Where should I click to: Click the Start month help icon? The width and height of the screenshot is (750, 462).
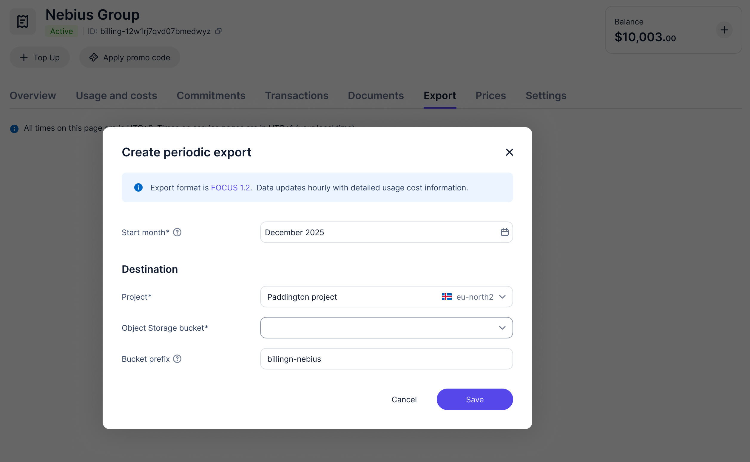pyautogui.click(x=177, y=232)
